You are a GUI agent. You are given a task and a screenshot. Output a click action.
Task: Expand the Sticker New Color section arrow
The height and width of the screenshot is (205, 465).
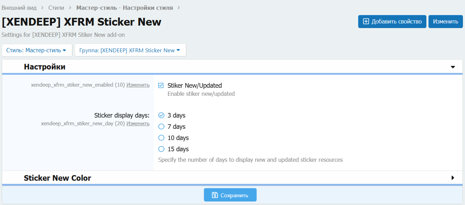[453, 178]
